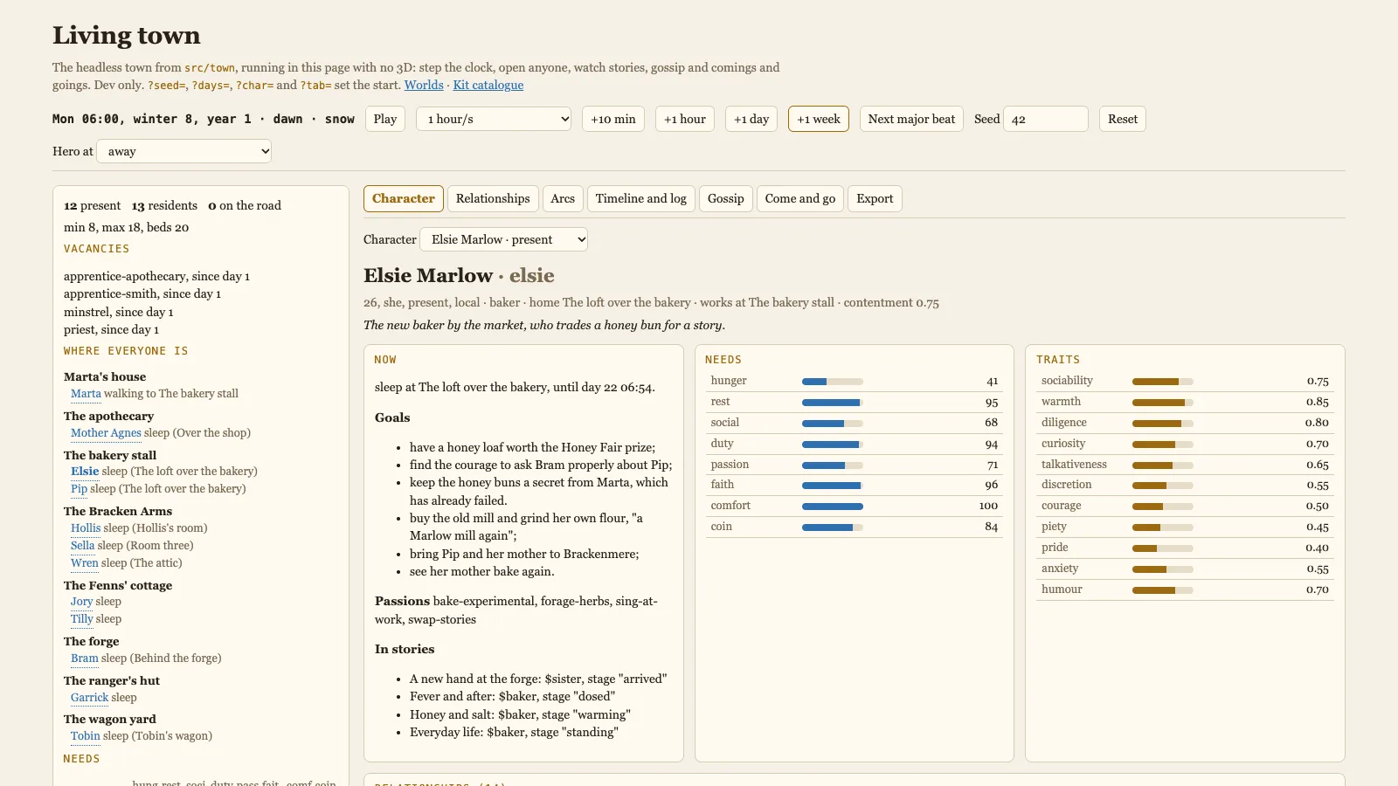Skip ahead +1 week

(x=819, y=119)
